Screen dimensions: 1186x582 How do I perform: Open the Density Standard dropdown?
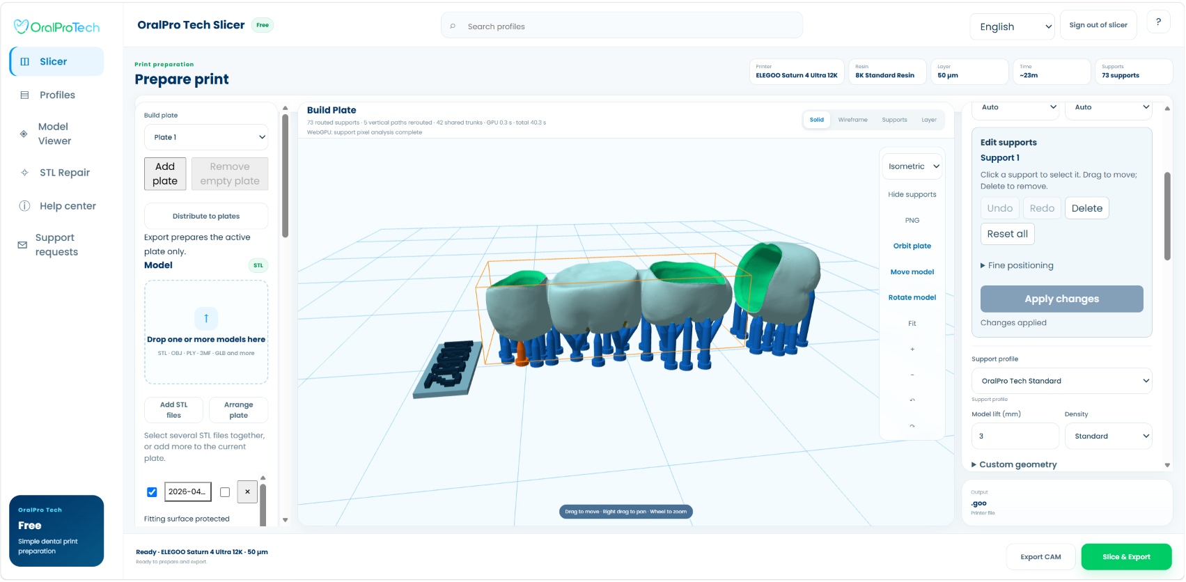pos(1108,436)
